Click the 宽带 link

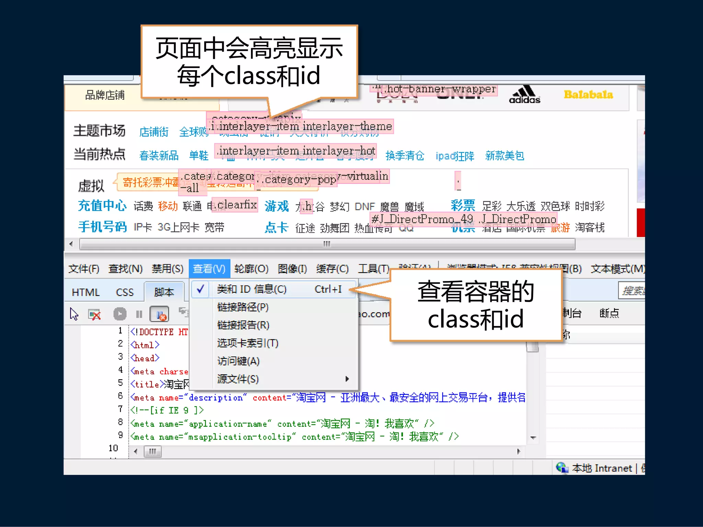coord(215,227)
